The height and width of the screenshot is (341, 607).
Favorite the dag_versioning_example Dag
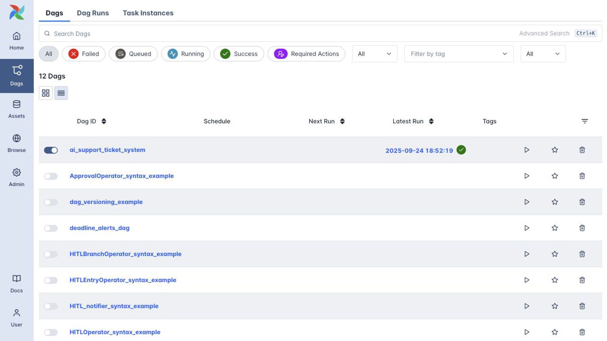click(555, 202)
